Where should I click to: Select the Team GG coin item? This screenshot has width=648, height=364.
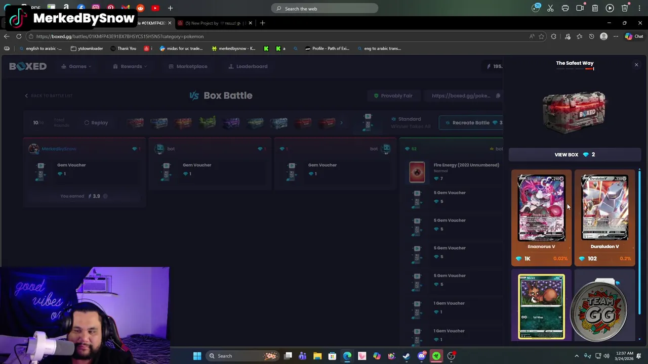(x=600, y=309)
